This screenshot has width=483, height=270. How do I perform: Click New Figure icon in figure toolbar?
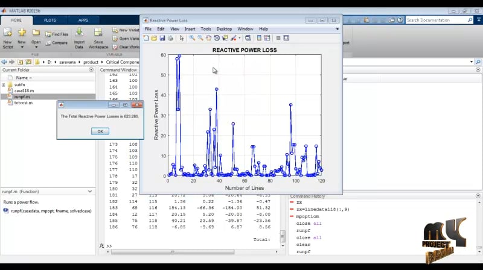[x=146, y=38]
